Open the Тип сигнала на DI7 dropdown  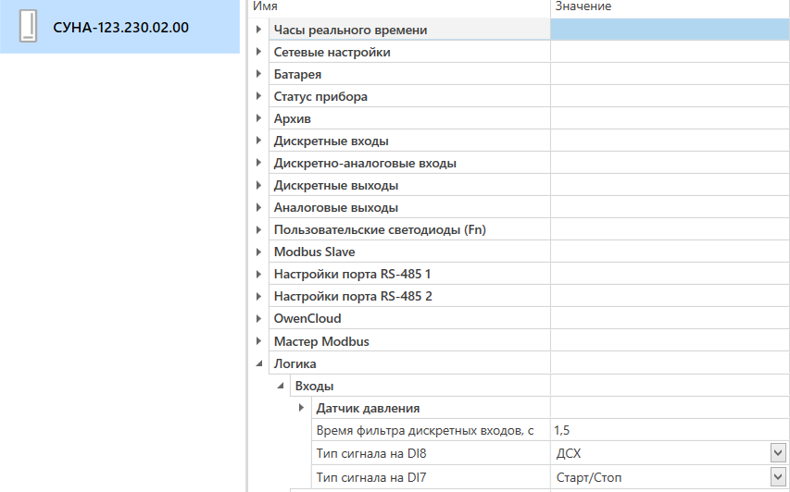click(778, 476)
